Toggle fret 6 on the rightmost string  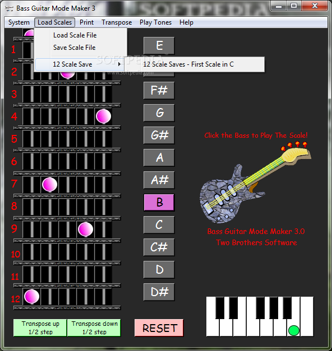[103, 161]
